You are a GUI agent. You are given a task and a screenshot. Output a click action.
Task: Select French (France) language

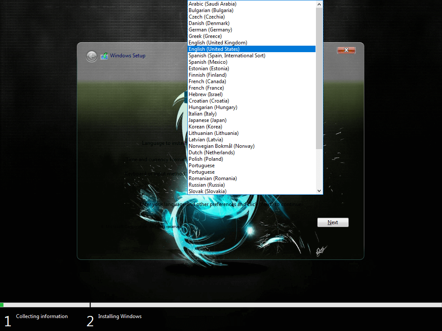[x=252, y=88]
